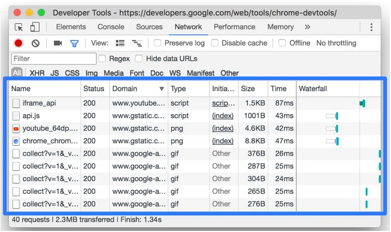Viewport: 391px width, 232px height.
Task: Check the Disable cache option
Action: click(x=214, y=43)
